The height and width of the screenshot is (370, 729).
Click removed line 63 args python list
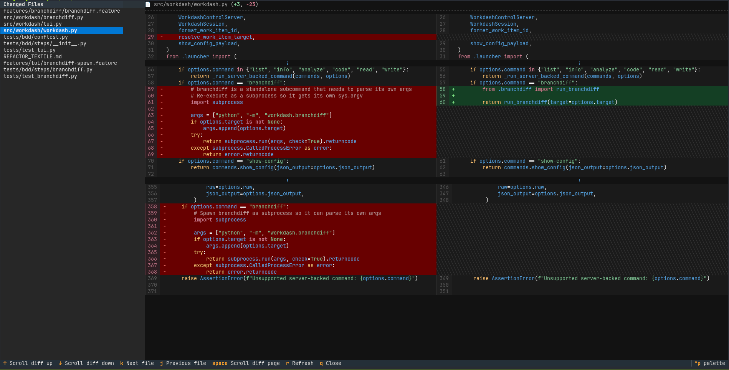[x=291, y=116]
